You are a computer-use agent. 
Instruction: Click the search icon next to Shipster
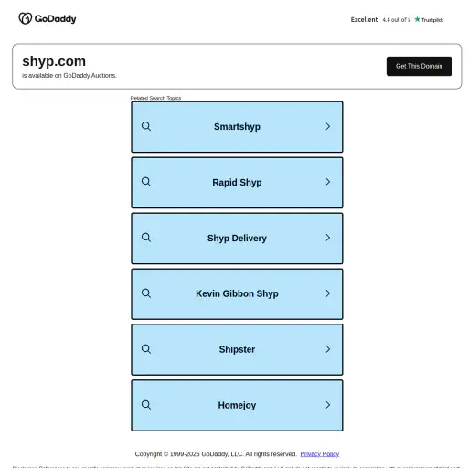(146, 349)
